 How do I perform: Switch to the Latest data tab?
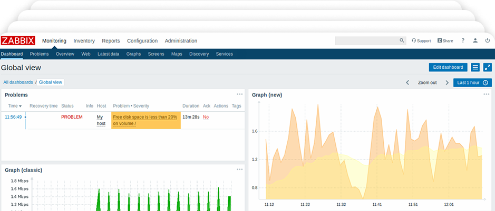tap(108, 54)
